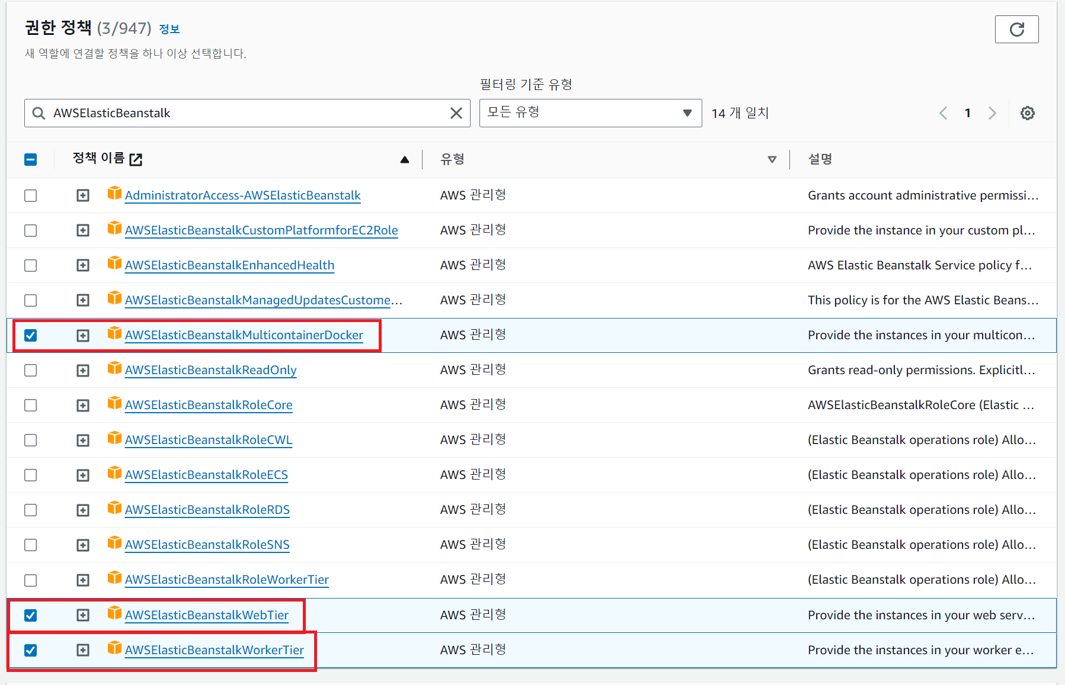Image resolution: width=1065 pixels, height=685 pixels.
Task: Open the AWSElasticBeanstalkRoleSNS policy link
Action: [207, 545]
